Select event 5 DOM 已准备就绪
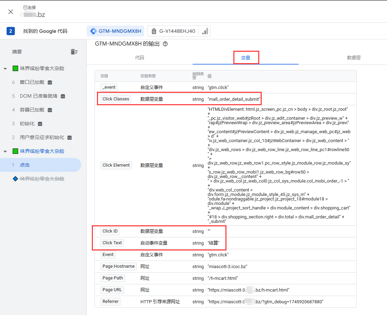387x315 pixels. pos(39,96)
